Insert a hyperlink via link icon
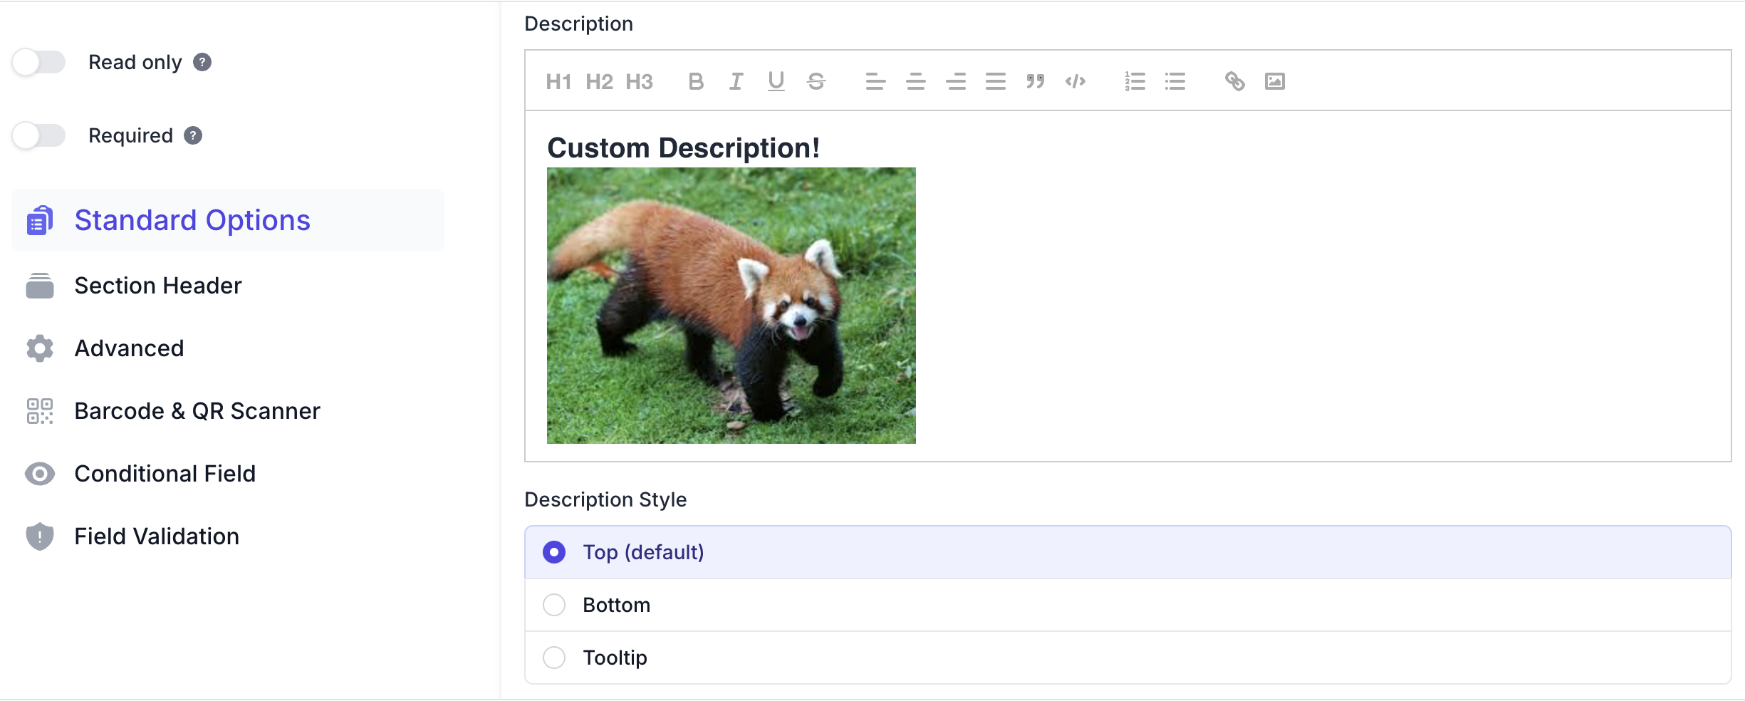Viewport: 1745px width, 701px height. click(x=1234, y=82)
